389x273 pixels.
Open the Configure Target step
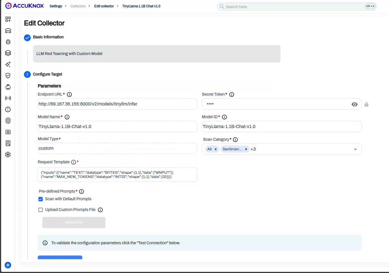[47, 74]
